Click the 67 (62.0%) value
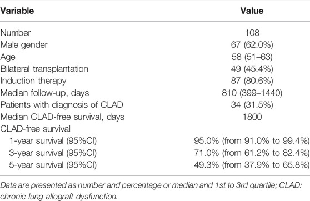The image size is (310, 201). click(x=252, y=45)
